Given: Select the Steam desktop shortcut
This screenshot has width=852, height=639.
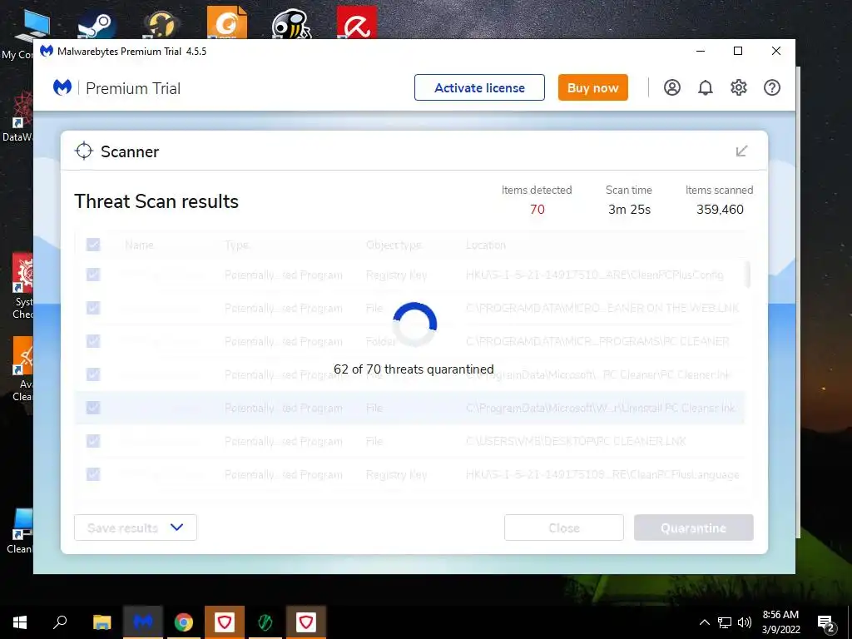Looking at the screenshot, I should click(x=97, y=25).
